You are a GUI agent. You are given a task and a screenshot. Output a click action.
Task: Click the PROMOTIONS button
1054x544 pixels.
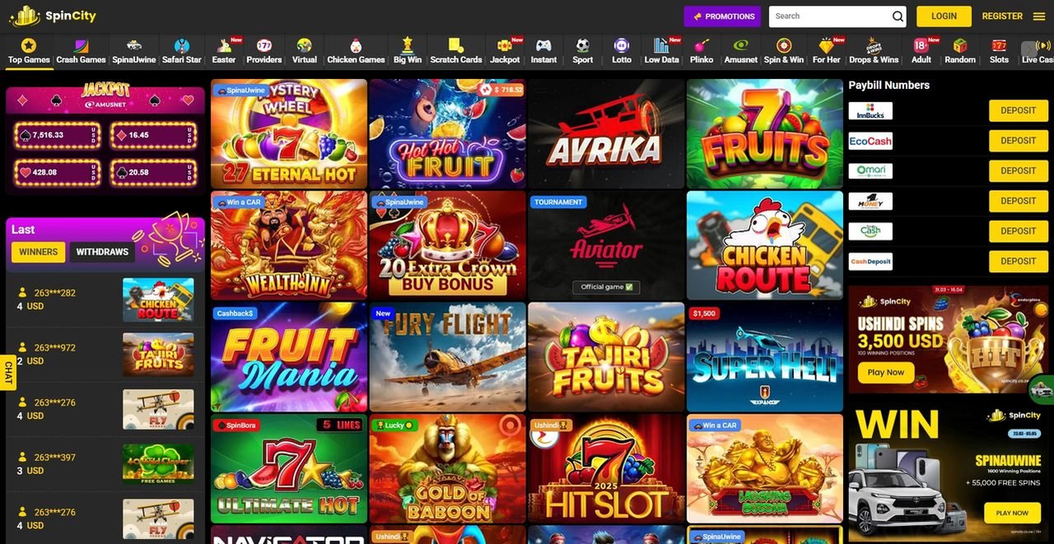[x=723, y=16]
